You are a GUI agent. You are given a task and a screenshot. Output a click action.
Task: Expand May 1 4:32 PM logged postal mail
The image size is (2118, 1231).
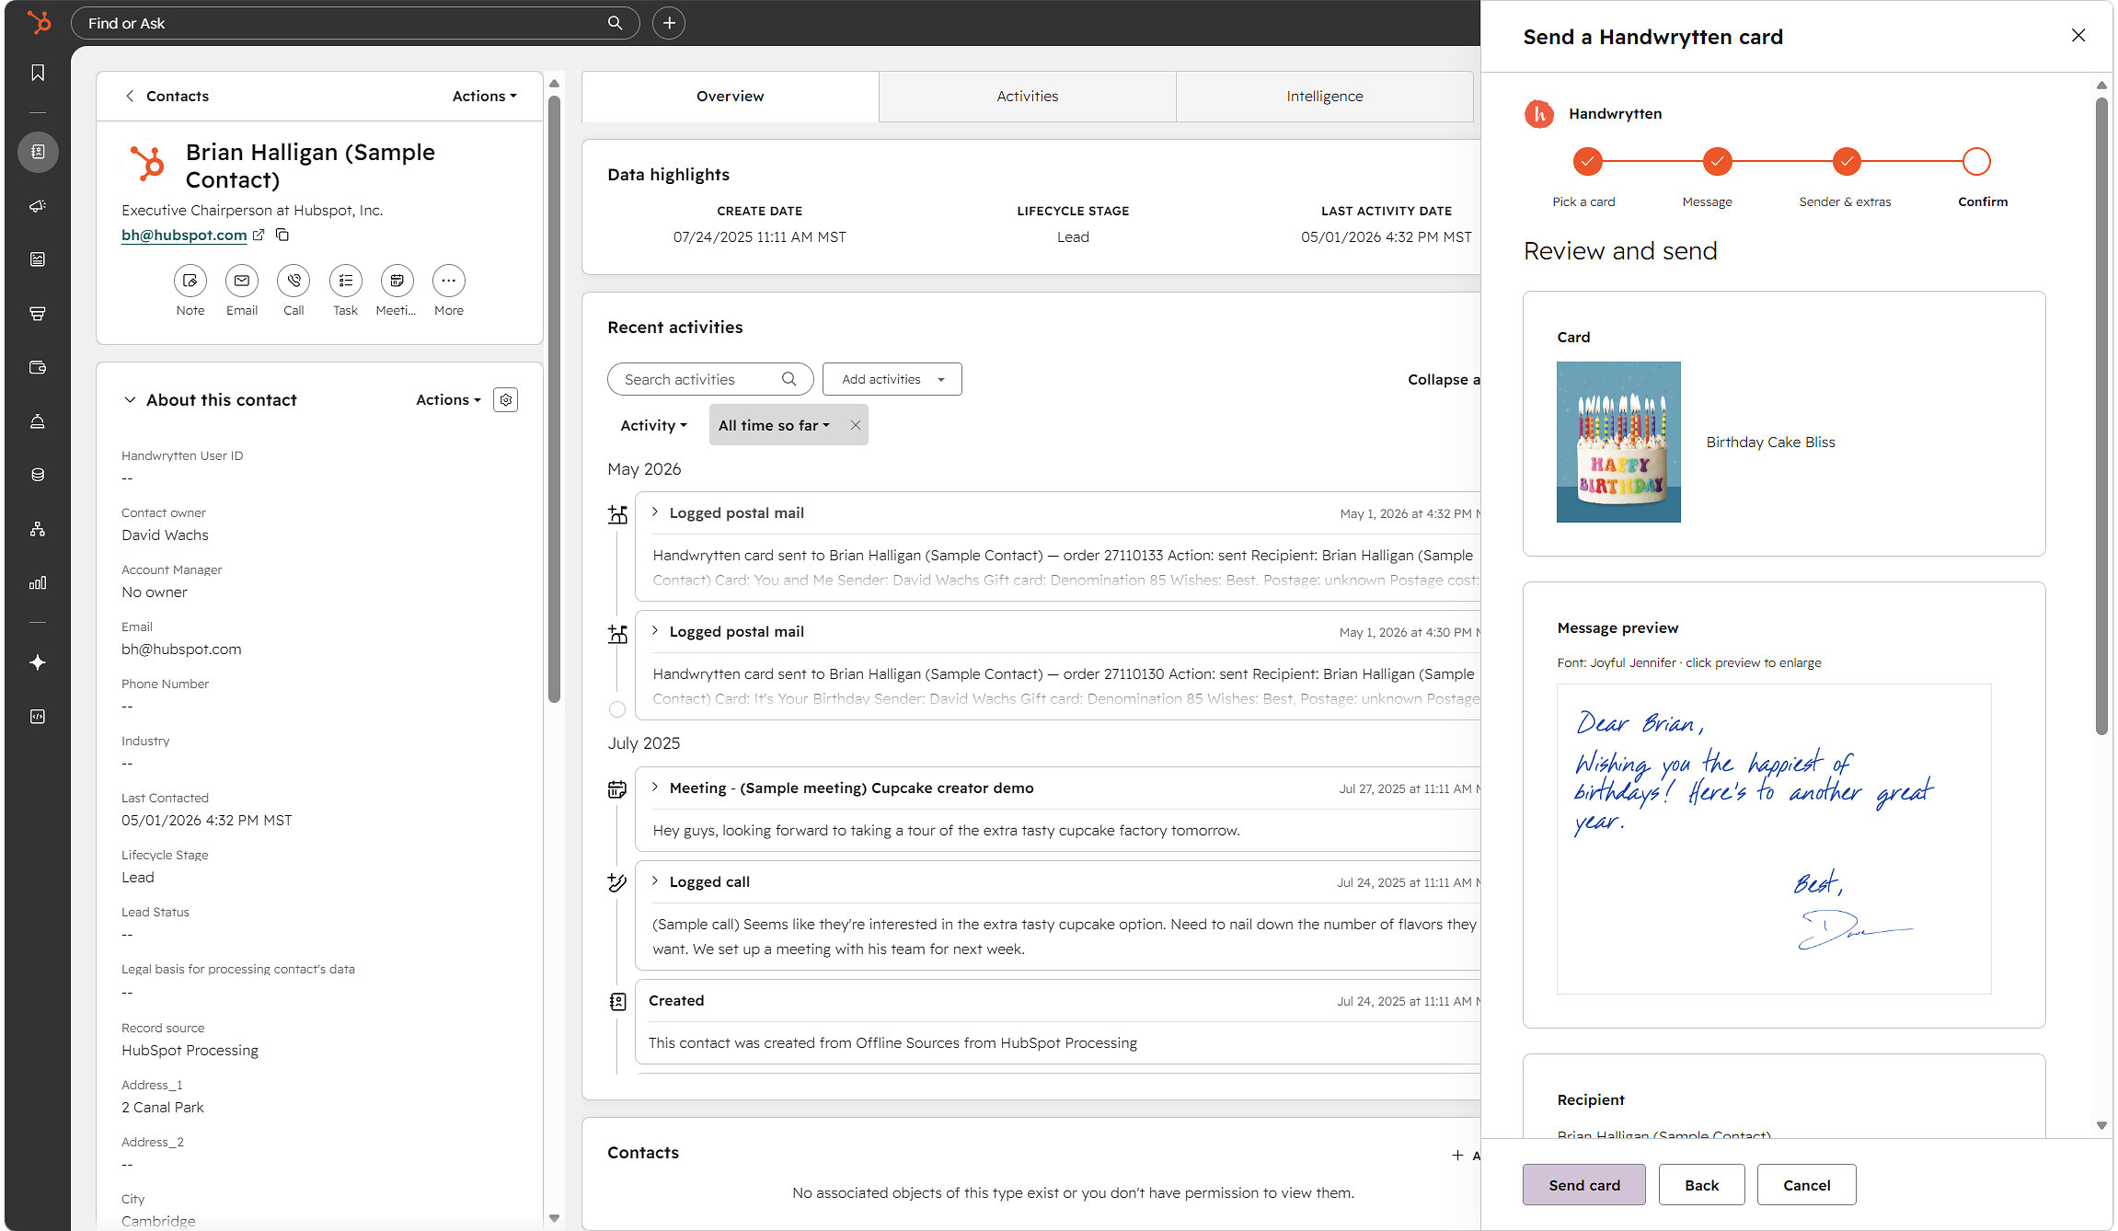tap(655, 512)
